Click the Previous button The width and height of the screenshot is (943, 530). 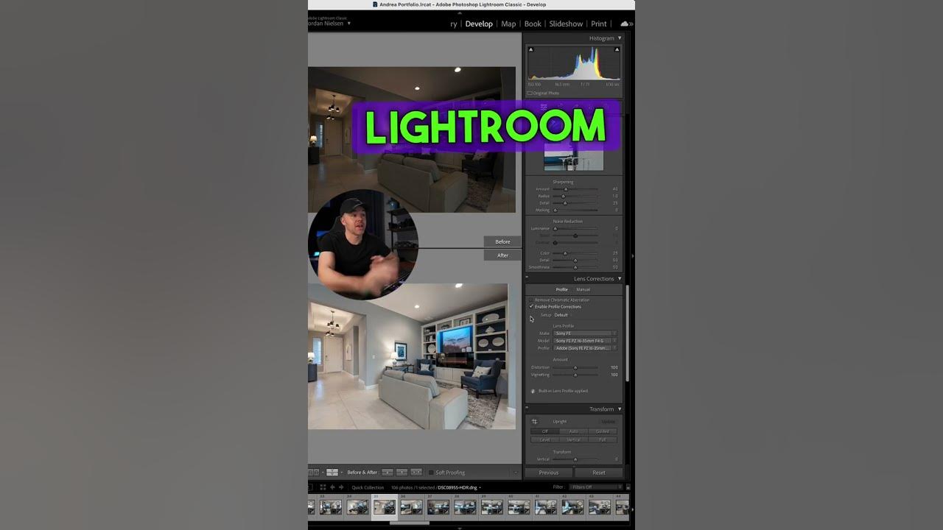549,473
